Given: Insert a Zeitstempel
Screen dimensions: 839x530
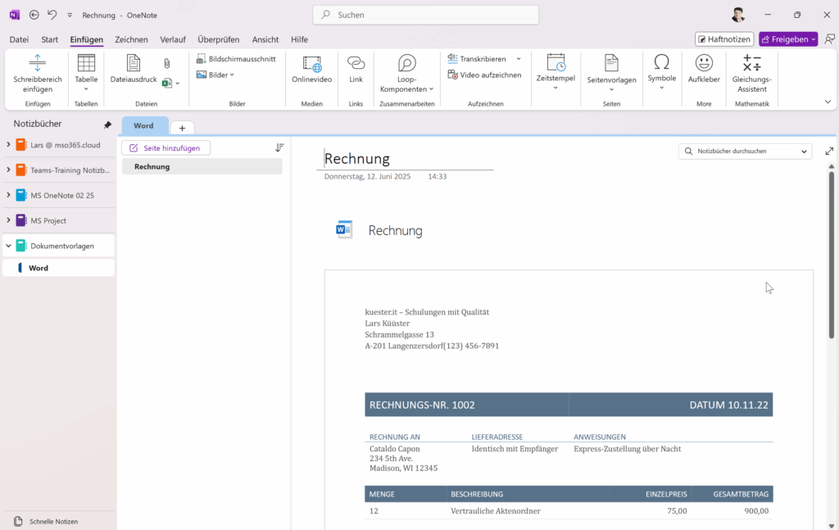Looking at the screenshot, I should point(556,71).
